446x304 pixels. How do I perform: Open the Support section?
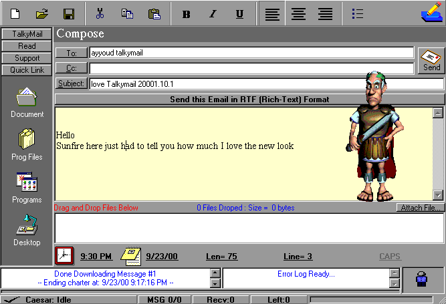[27, 58]
